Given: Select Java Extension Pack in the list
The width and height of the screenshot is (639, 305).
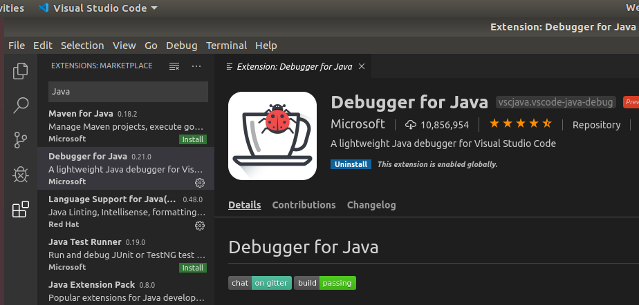Looking at the screenshot, I should (x=126, y=291).
